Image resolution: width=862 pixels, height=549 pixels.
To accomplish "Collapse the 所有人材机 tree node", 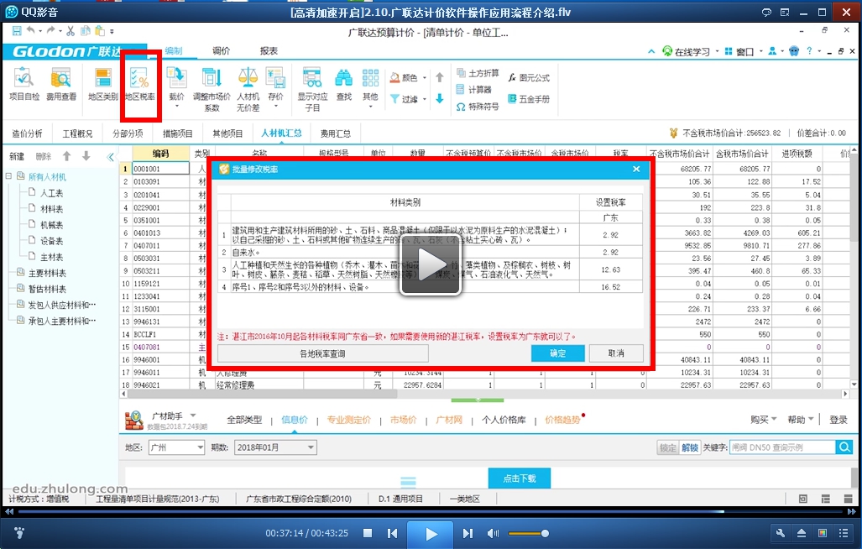I will pos(8,176).
